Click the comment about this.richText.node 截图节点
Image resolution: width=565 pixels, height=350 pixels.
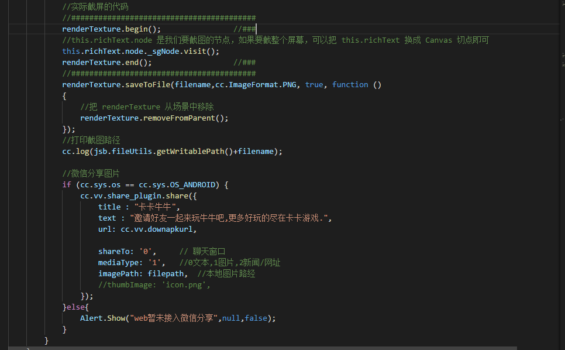pos(275,40)
